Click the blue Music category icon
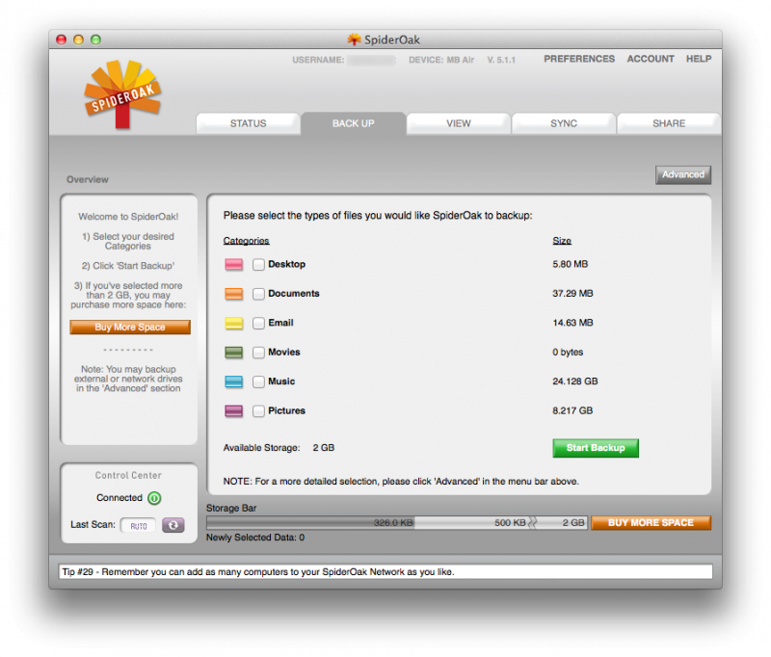The width and height of the screenshot is (771, 657). click(233, 381)
